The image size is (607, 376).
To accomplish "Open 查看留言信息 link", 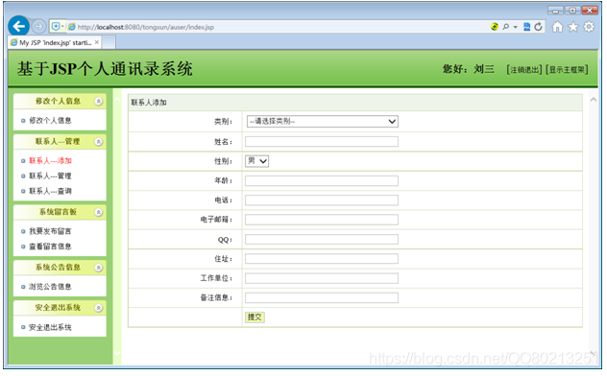I will coord(50,247).
